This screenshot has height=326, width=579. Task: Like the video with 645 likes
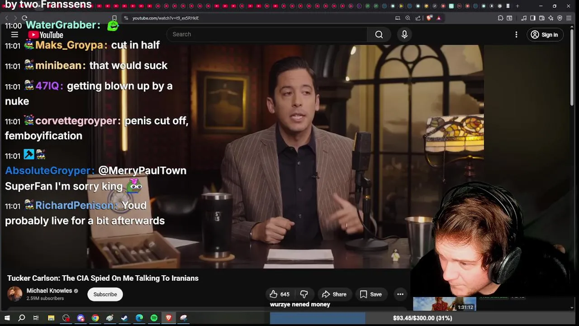tap(280, 294)
